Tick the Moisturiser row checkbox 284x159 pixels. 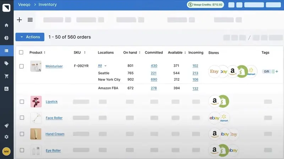[22, 66]
